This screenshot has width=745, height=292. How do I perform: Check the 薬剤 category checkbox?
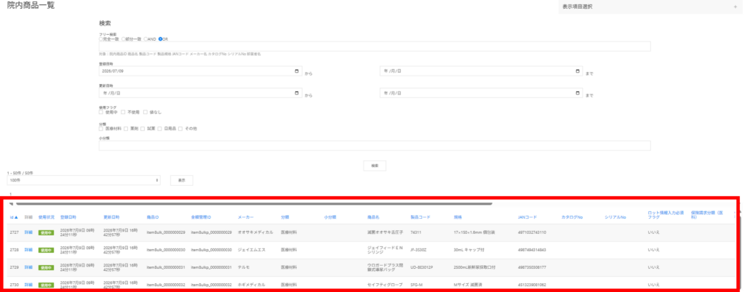[x=125, y=129]
